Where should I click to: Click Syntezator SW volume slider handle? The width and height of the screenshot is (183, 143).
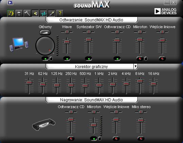[x=89, y=39]
